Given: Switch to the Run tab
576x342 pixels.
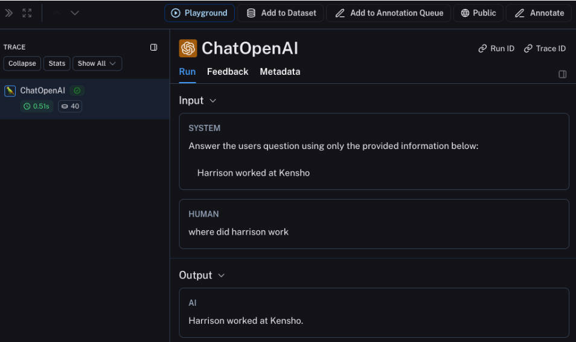Looking at the screenshot, I should coord(187,72).
